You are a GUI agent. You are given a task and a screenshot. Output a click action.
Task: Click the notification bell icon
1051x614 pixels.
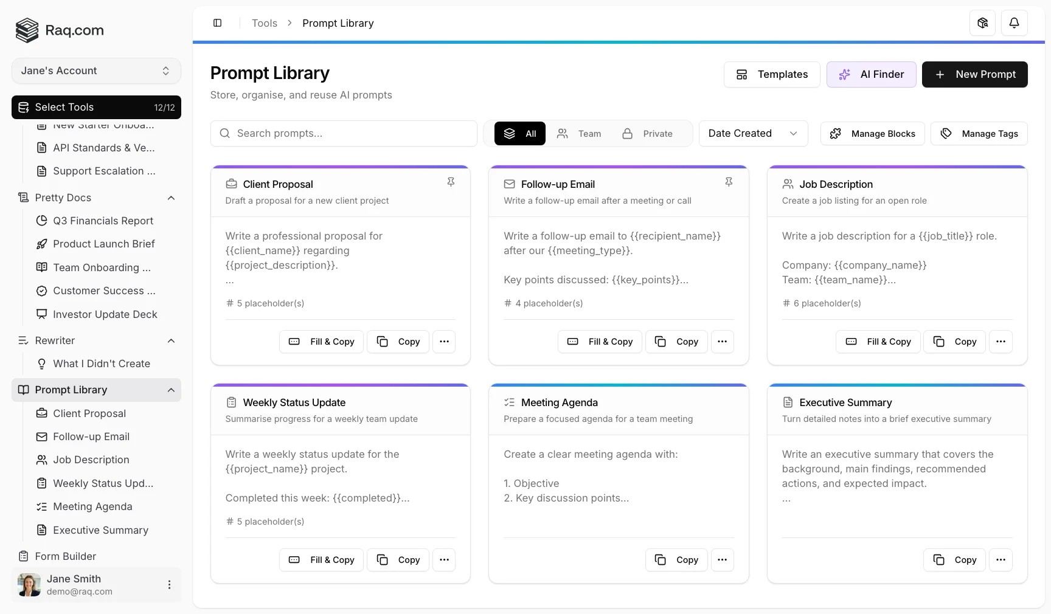pos(1014,22)
